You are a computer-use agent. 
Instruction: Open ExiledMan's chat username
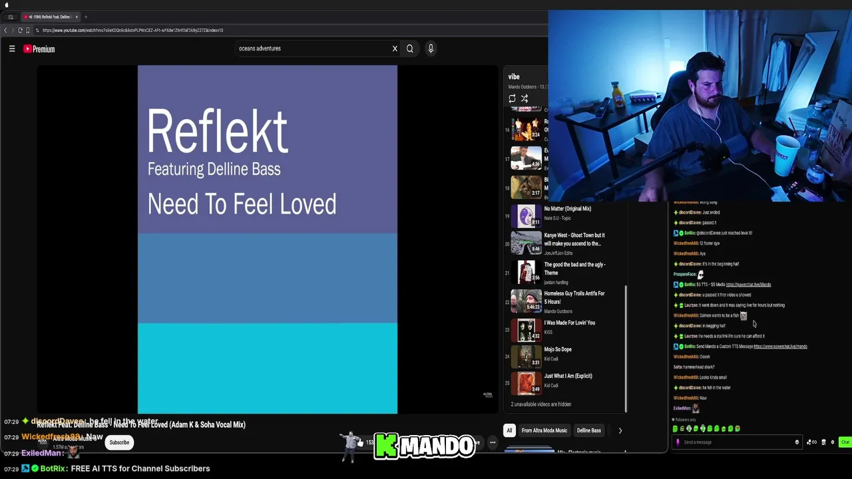(682, 408)
